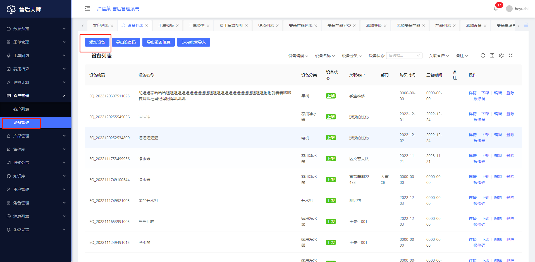Open the 设备状态 select dropdown
The image size is (535, 262).
click(x=404, y=56)
